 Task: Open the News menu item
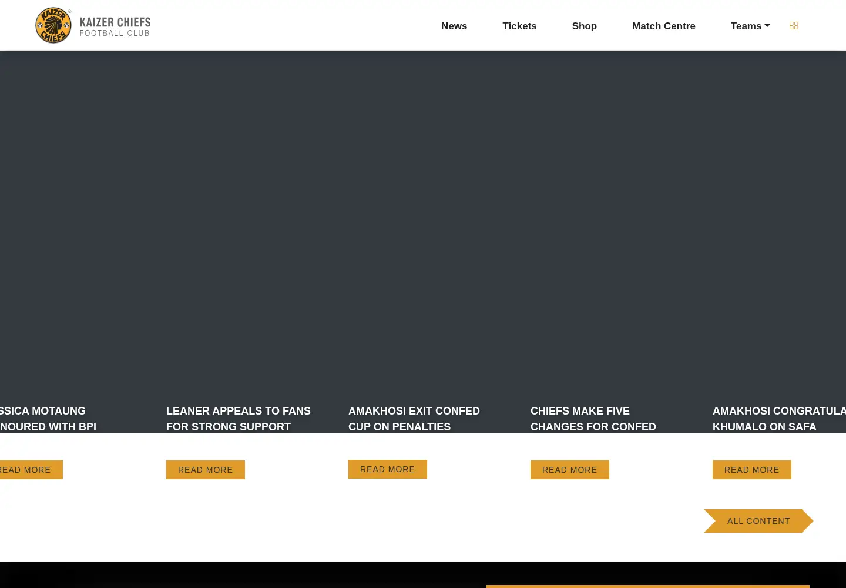coord(454,26)
